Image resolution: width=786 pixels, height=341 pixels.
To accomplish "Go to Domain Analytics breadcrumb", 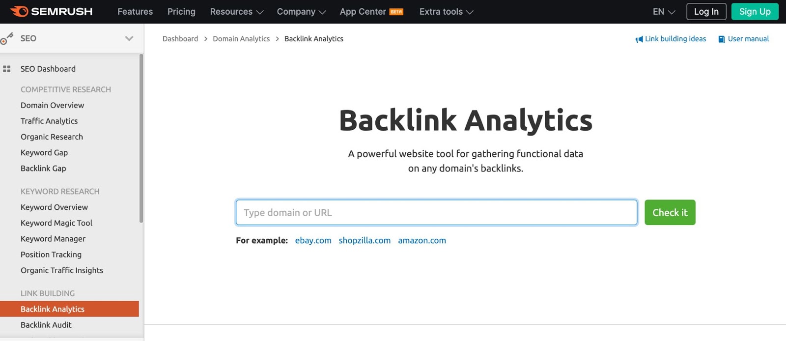I will (241, 39).
